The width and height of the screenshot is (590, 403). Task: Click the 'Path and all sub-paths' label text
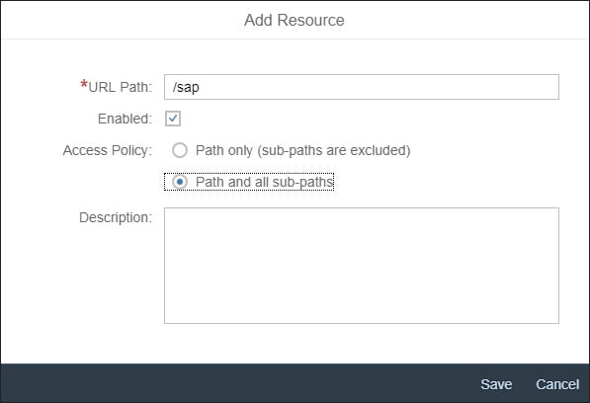(x=265, y=182)
